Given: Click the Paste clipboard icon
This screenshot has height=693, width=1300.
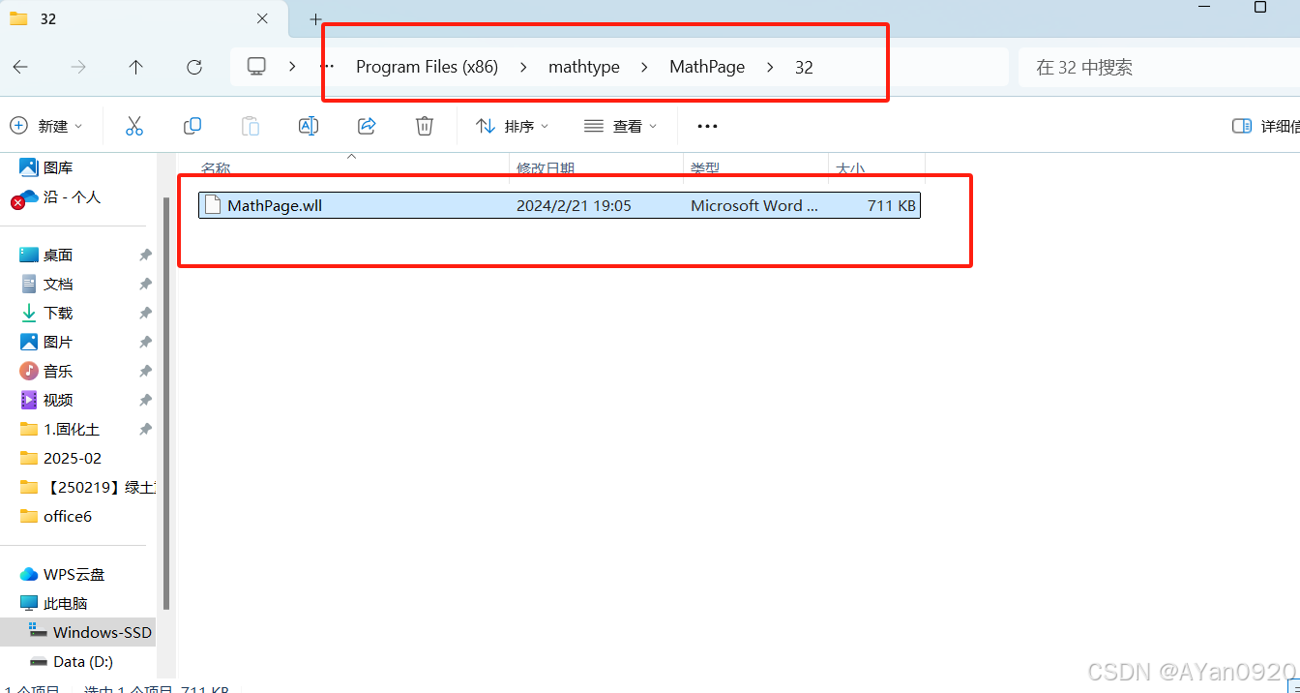Looking at the screenshot, I should point(251,126).
